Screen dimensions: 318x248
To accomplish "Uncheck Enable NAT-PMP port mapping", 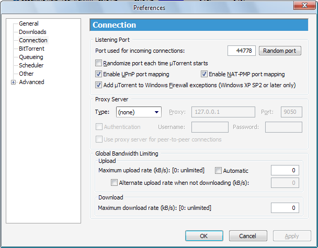I will pos(205,74).
